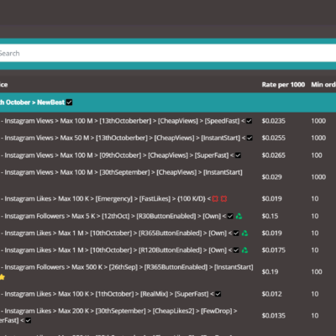
Task: Click checkmark icon on RealMix SuperFast row
Action: pos(218,294)
